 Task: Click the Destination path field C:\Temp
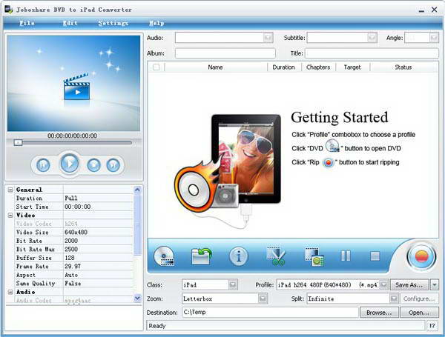pyautogui.click(x=270, y=312)
